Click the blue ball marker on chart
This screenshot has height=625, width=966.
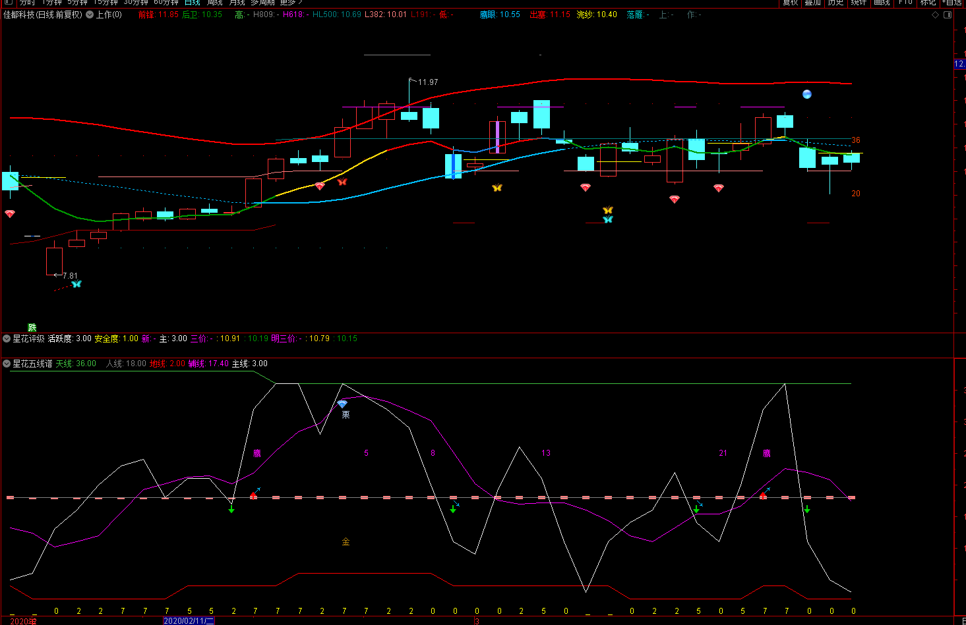pos(806,94)
